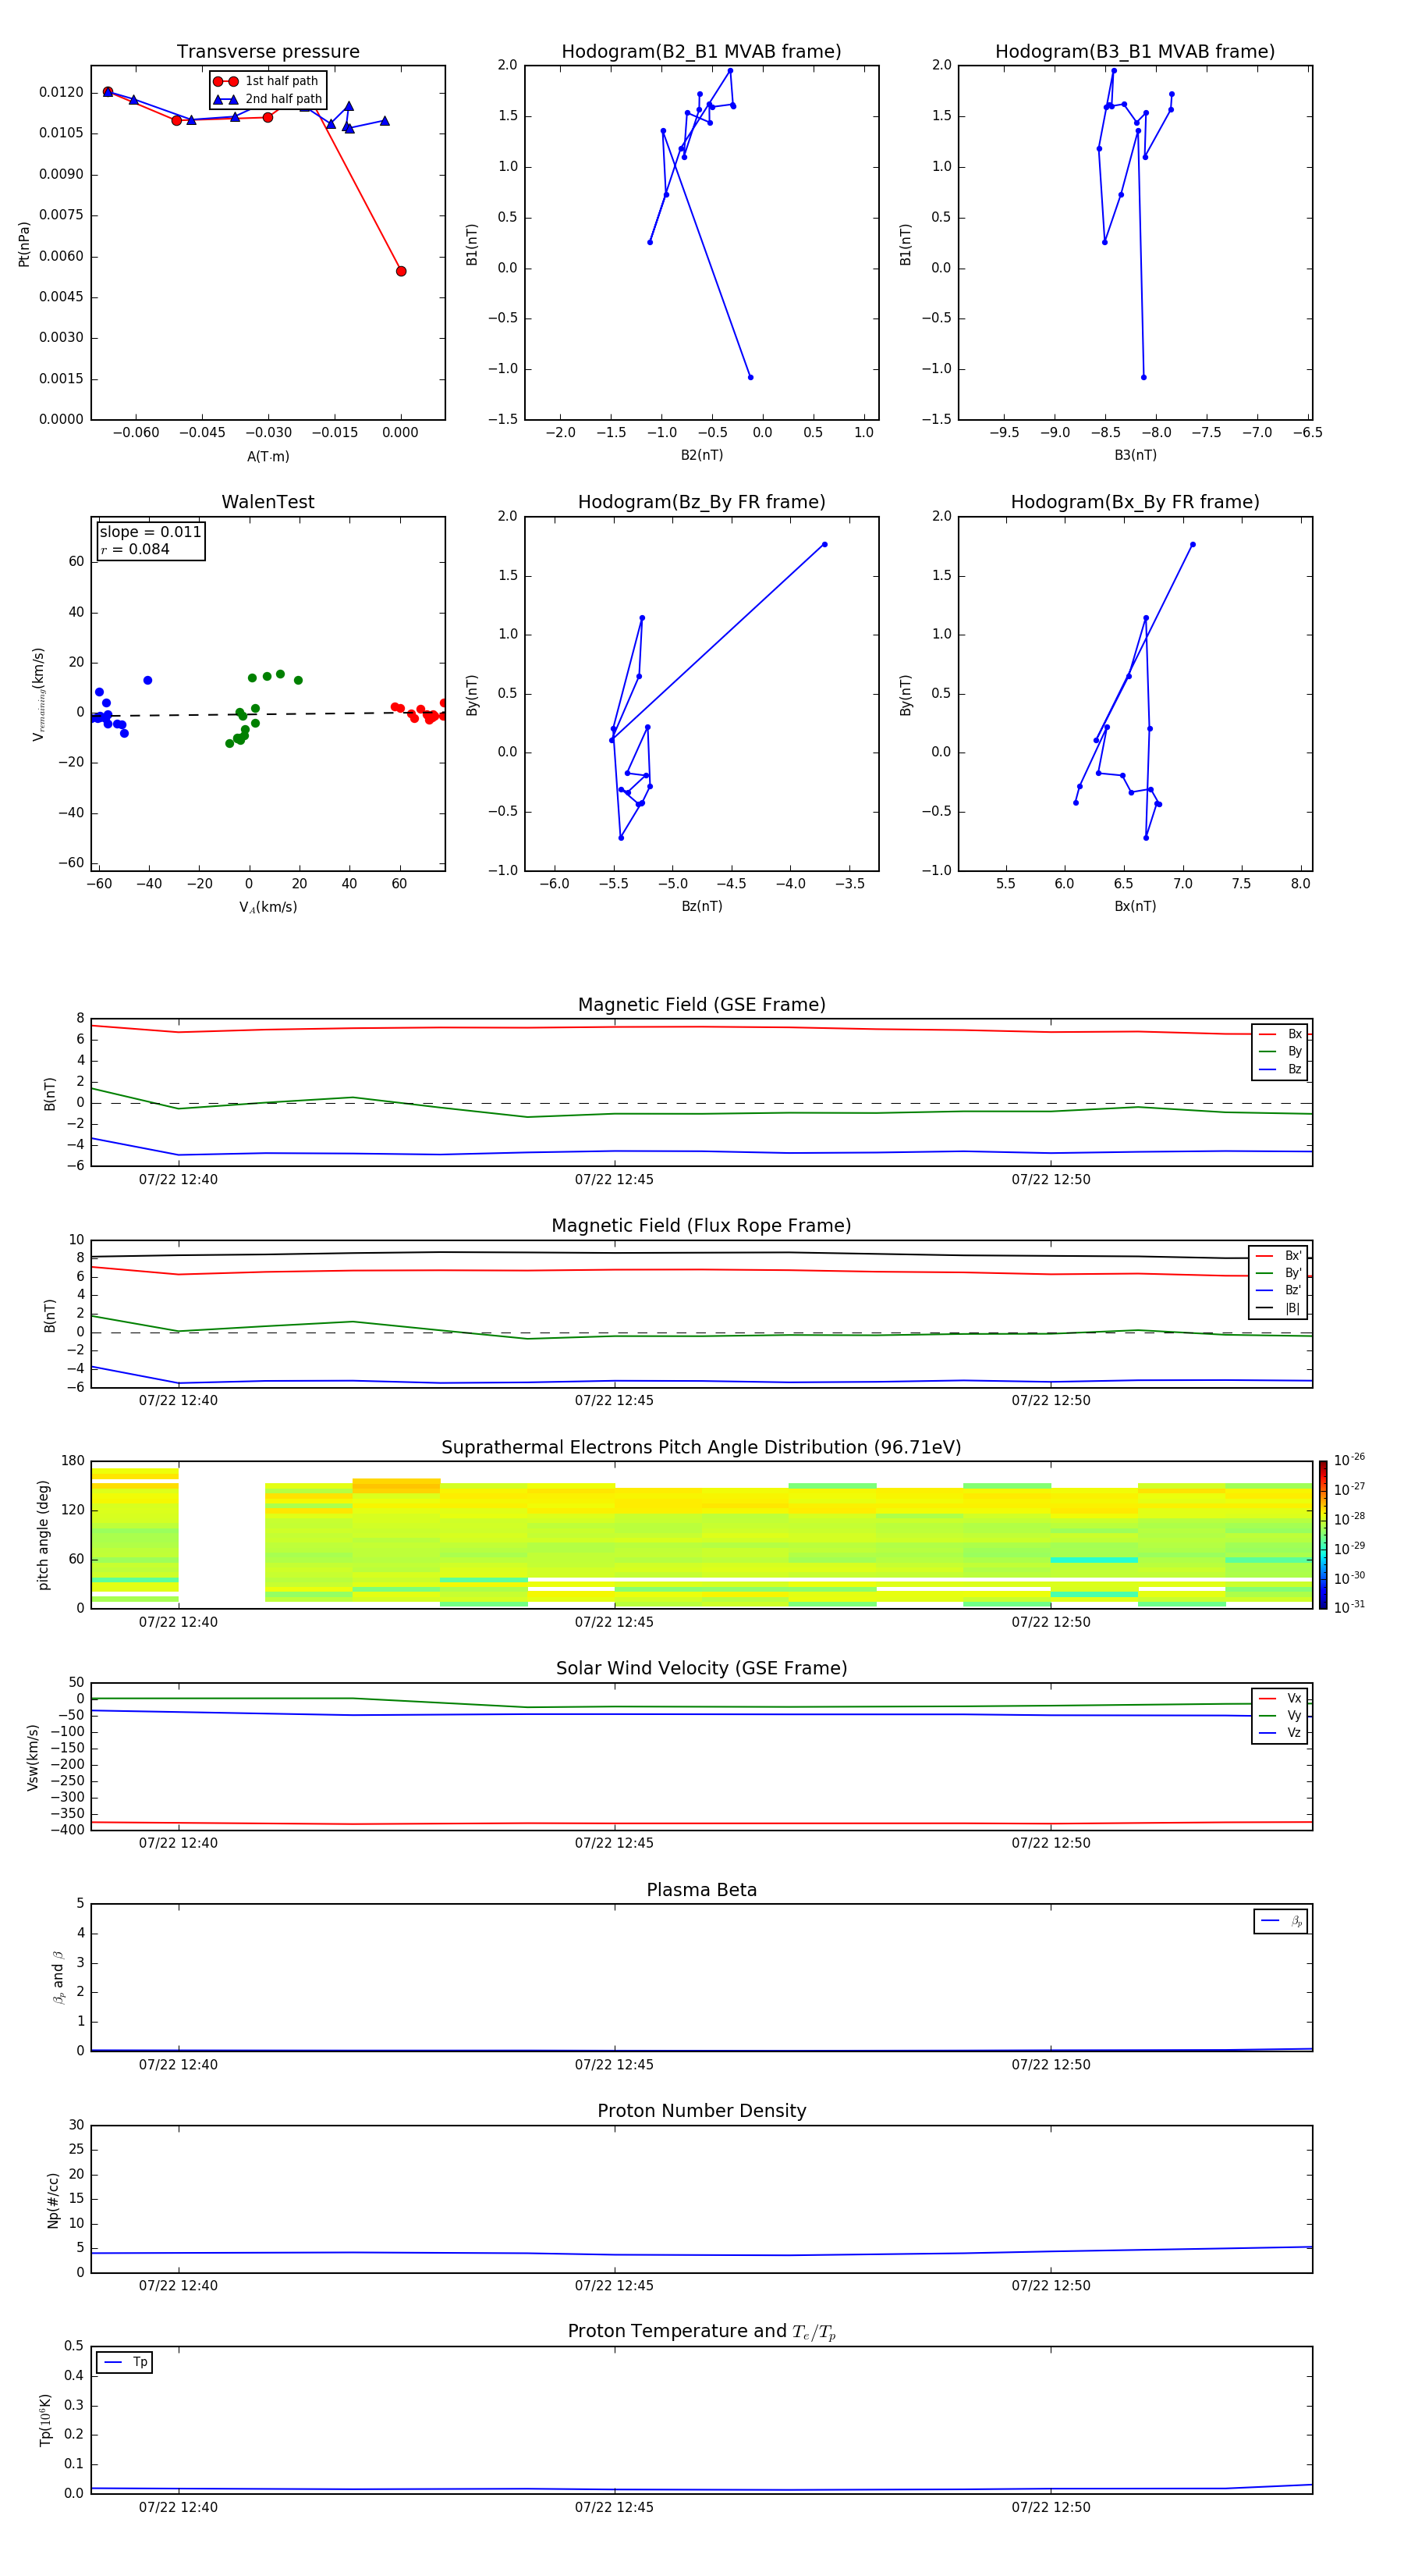Click the 'Bz(nT)' x-axis label

click(701, 906)
